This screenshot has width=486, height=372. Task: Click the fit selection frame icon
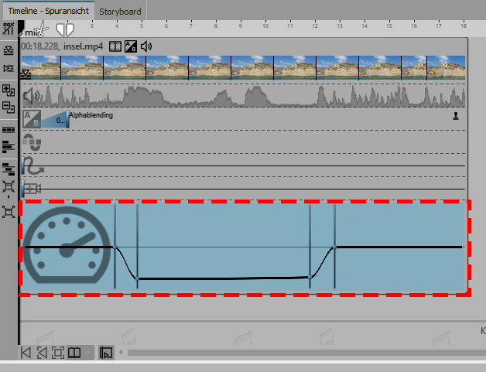(58, 353)
